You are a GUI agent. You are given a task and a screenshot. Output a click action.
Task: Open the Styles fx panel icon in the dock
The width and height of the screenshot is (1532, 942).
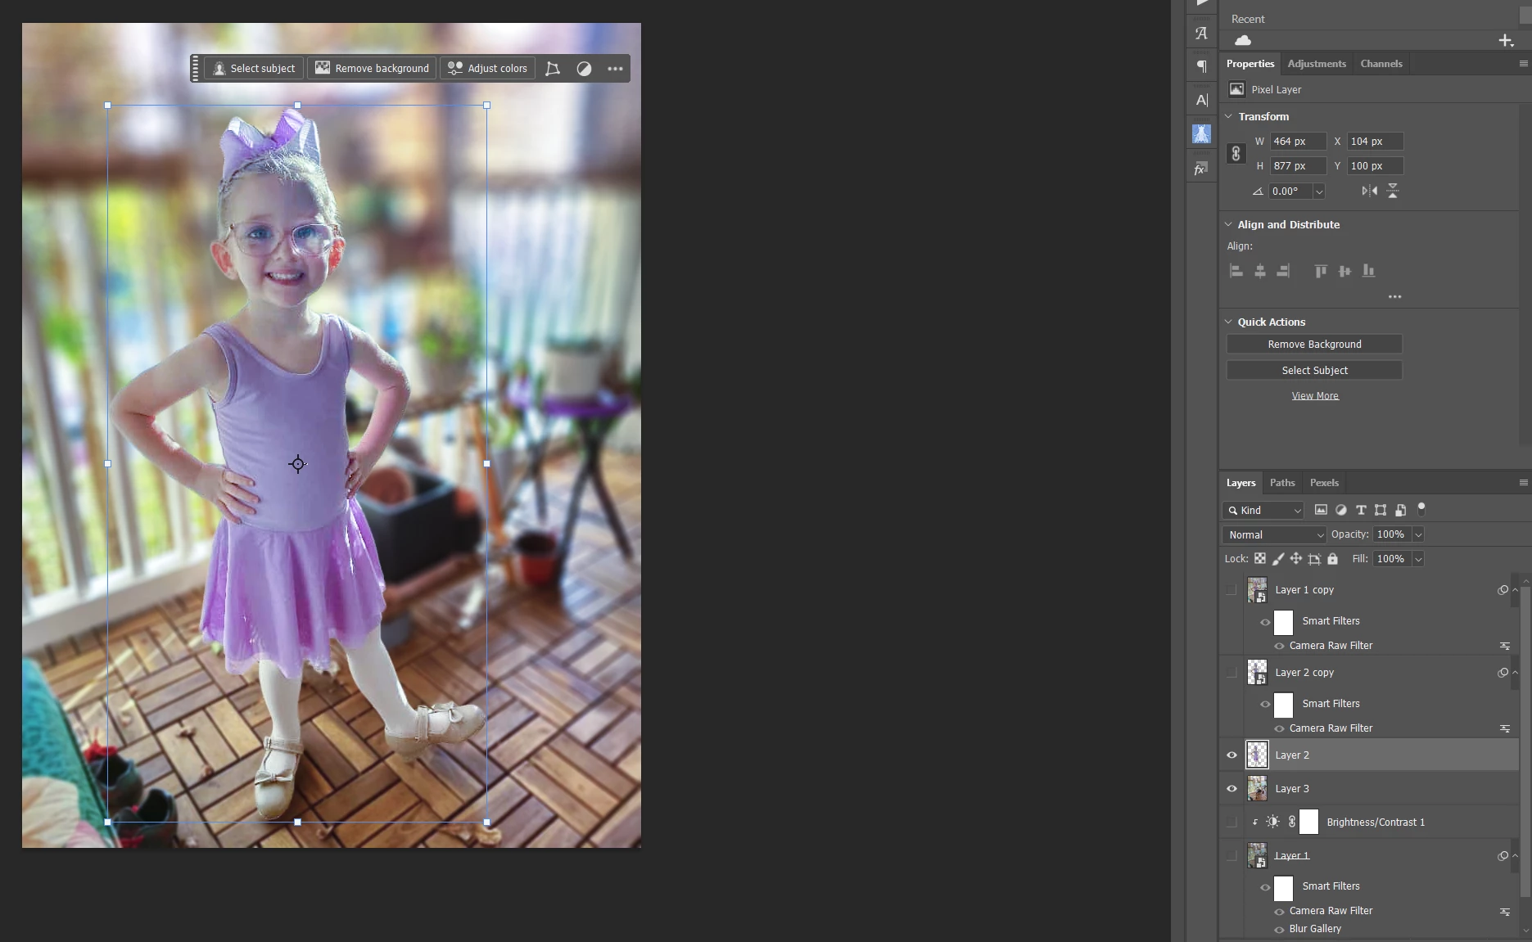(x=1201, y=169)
